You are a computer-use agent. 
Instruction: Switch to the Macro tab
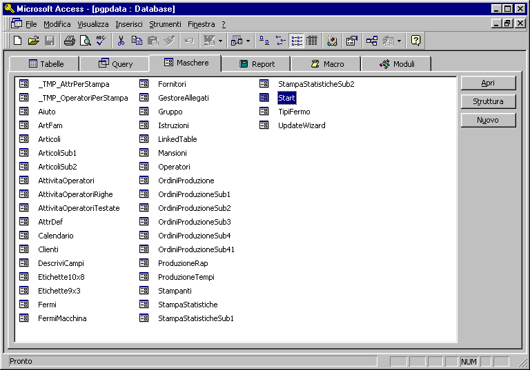(x=326, y=64)
